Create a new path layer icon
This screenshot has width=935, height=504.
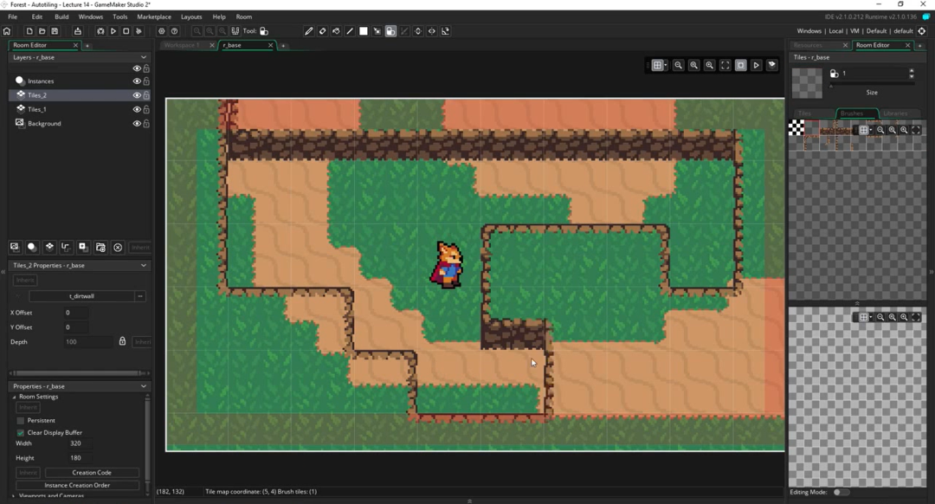[x=66, y=247]
